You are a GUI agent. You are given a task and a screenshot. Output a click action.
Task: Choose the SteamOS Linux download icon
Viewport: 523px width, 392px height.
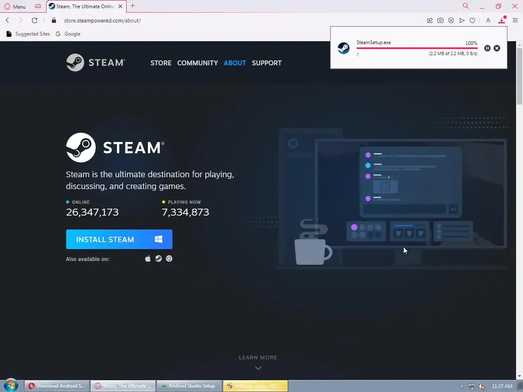pos(159,258)
